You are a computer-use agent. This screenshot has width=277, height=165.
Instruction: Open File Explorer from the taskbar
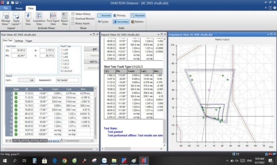[114, 161]
